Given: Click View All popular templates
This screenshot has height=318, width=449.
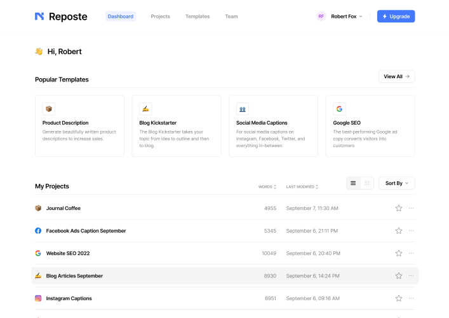Looking at the screenshot, I should tap(396, 76).
